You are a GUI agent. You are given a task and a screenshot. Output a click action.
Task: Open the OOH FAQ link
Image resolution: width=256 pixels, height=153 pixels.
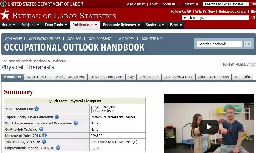[74, 39]
